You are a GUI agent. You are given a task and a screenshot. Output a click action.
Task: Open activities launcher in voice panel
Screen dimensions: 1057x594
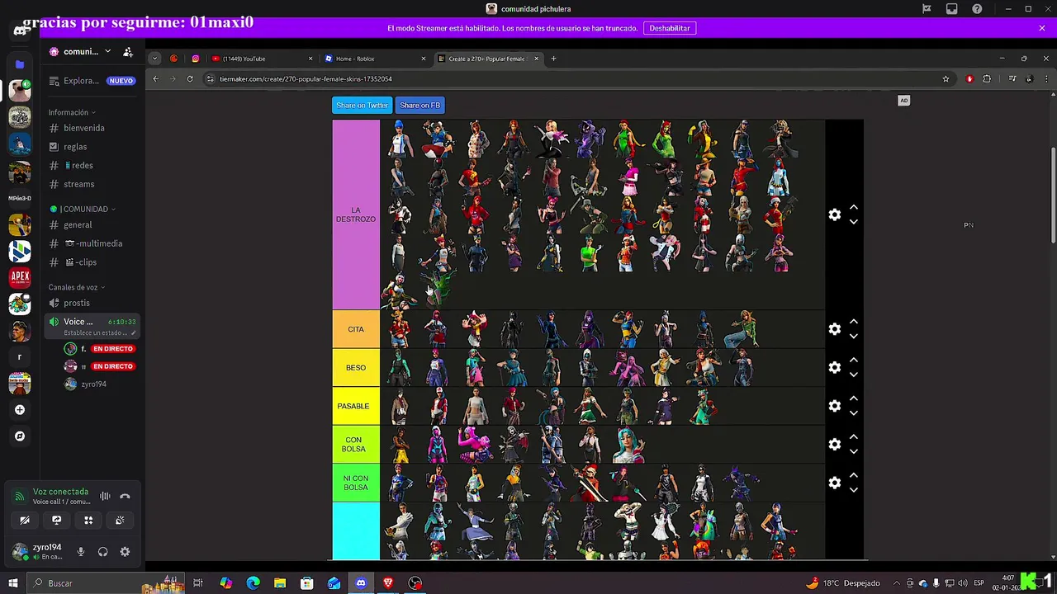88,520
